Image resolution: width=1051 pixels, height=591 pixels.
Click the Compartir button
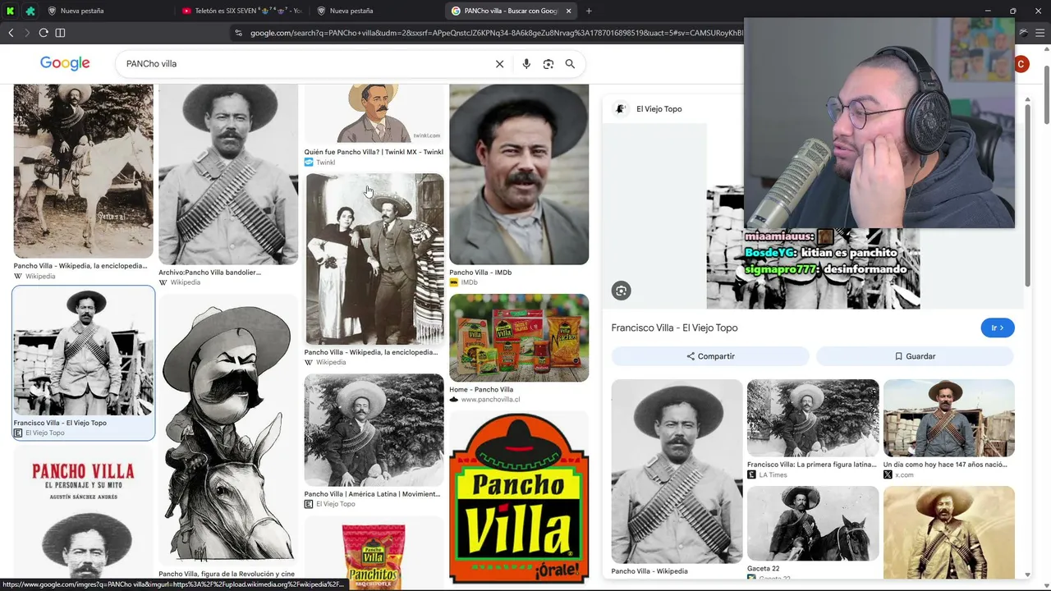(x=710, y=356)
